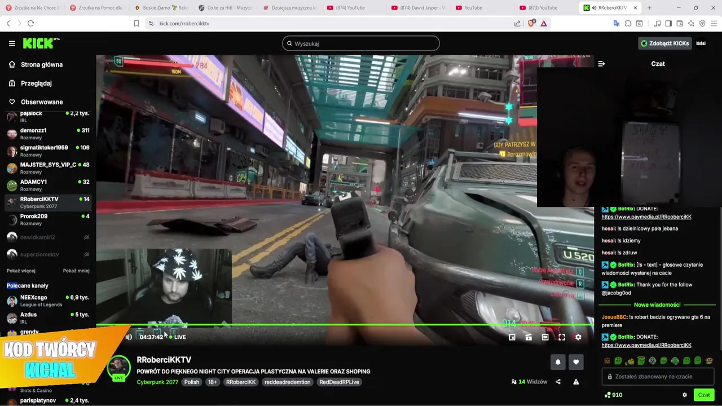The height and width of the screenshot is (406, 722).
Task: Click the LIVE indicator in player
Action: (178, 337)
